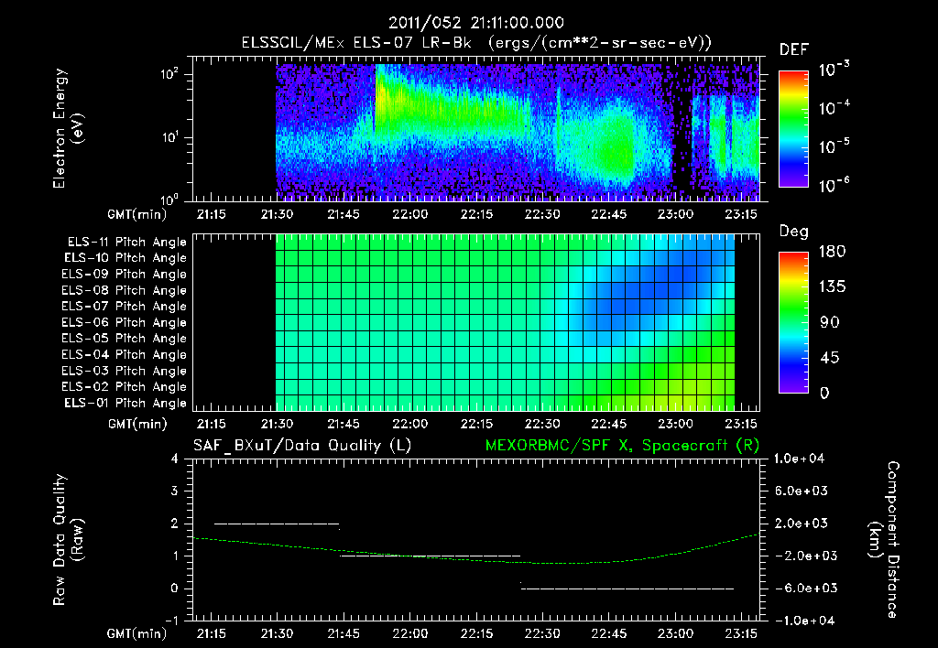Select the 10^-4 value on DEF scale
938x648 pixels.
pyautogui.click(x=834, y=108)
